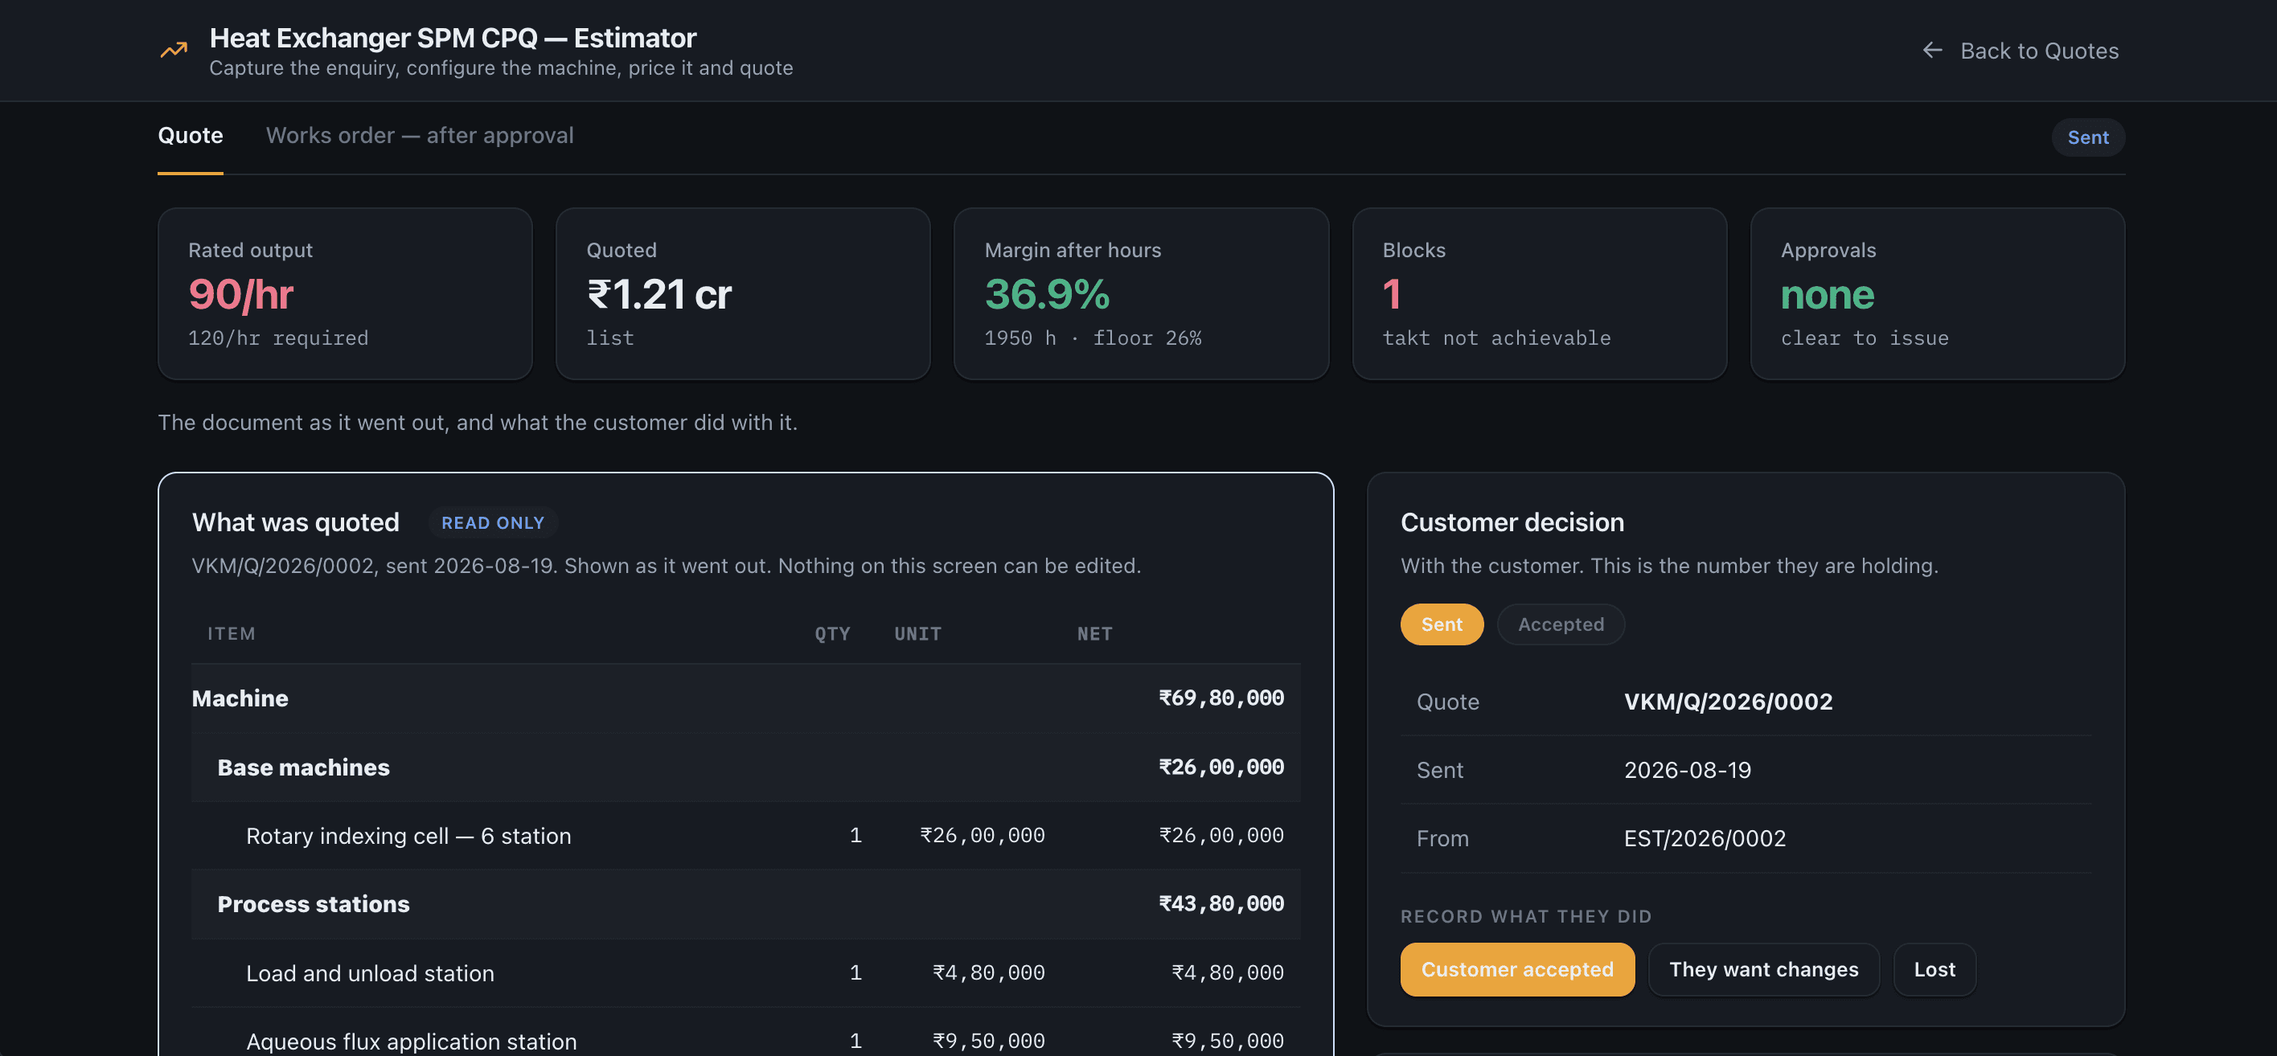Click They want changes button

1763,969
